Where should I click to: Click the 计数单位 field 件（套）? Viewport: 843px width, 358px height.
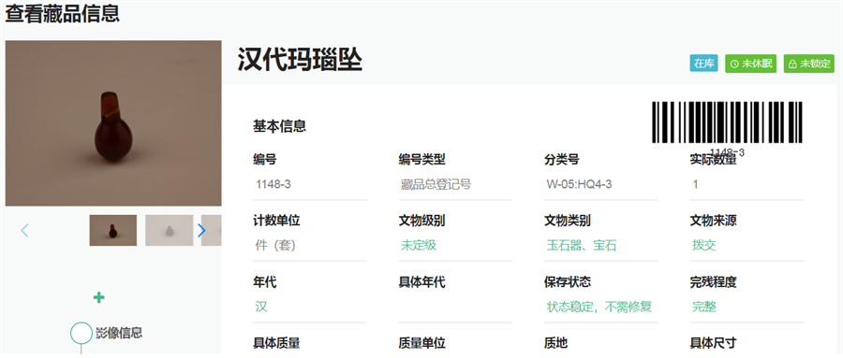tap(310, 246)
